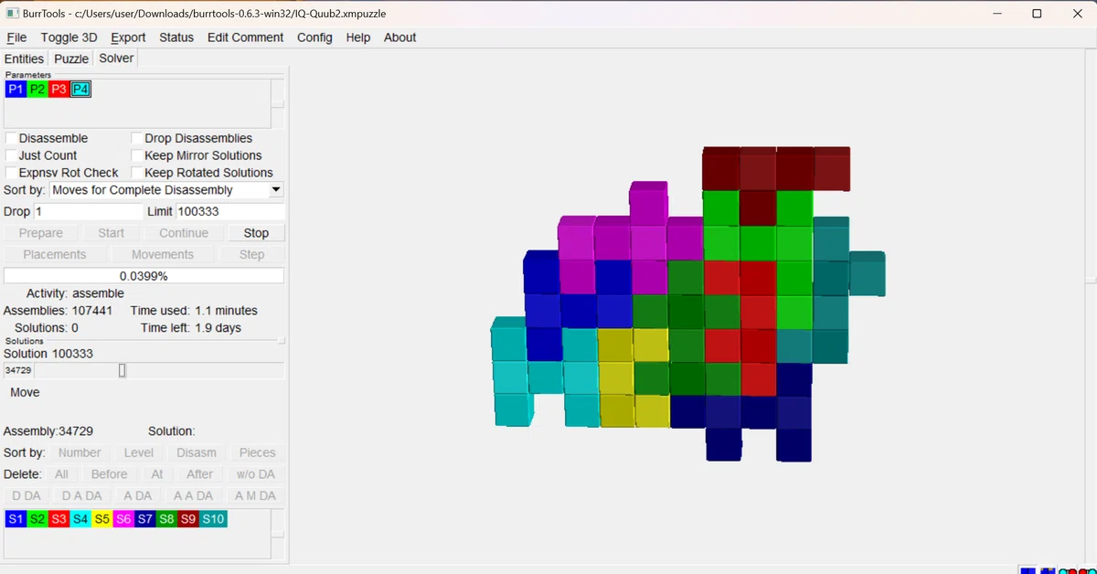Screen dimensions: 1097x574
Task: Click the navy S7 shape swatch
Action: (146, 519)
